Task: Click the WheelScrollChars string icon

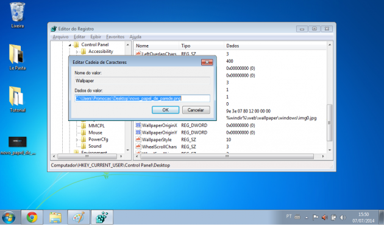Action: [x=138, y=147]
